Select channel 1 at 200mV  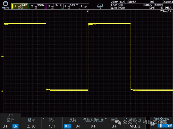point(20,6)
